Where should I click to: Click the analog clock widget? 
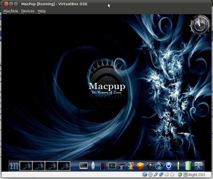click(200, 25)
